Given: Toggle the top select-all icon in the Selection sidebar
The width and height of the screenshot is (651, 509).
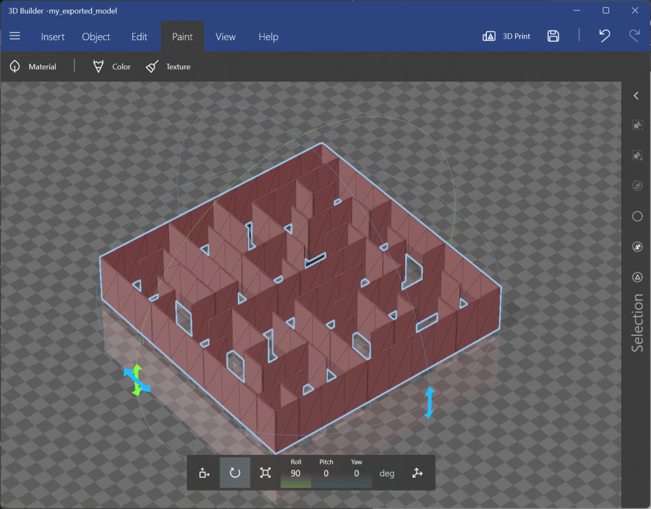Looking at the screenshot, I should [636, 125].
